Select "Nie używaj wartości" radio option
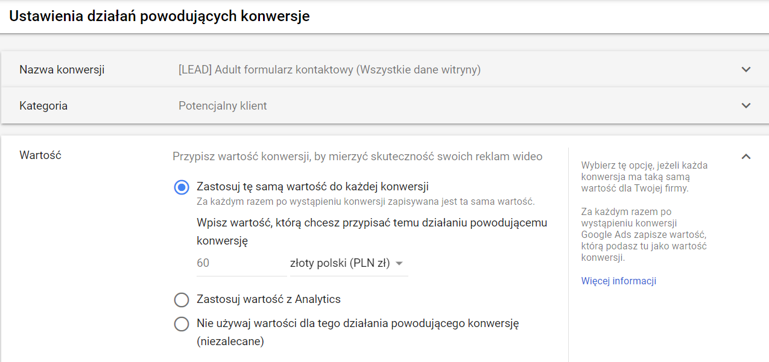769x362 pixels. pyautogui.click(x=182, y=324)
